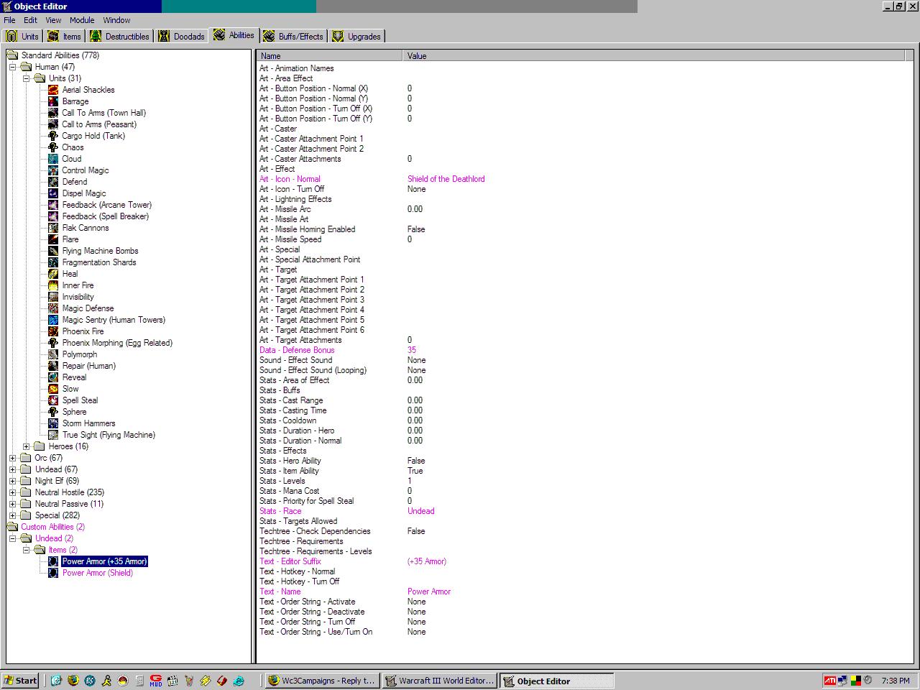
Task: Switch to the Buffs/Effects tab
Action: [x=293, y=36]
